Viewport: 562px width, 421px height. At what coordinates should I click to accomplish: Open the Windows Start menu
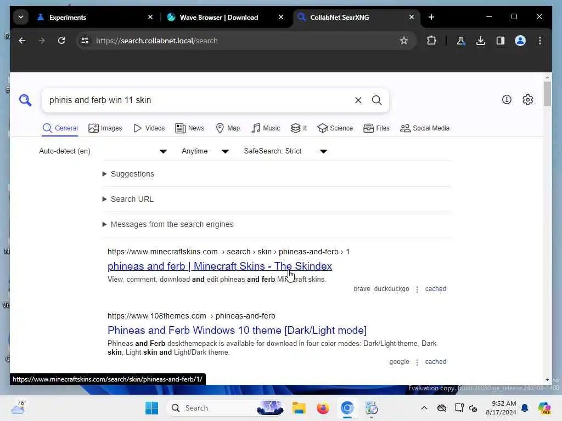coord(151,408)
